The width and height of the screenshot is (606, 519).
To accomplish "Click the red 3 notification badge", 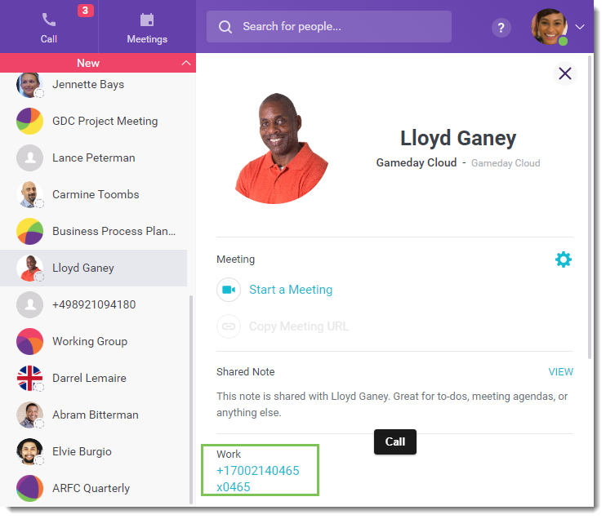I will click(86, 11).
